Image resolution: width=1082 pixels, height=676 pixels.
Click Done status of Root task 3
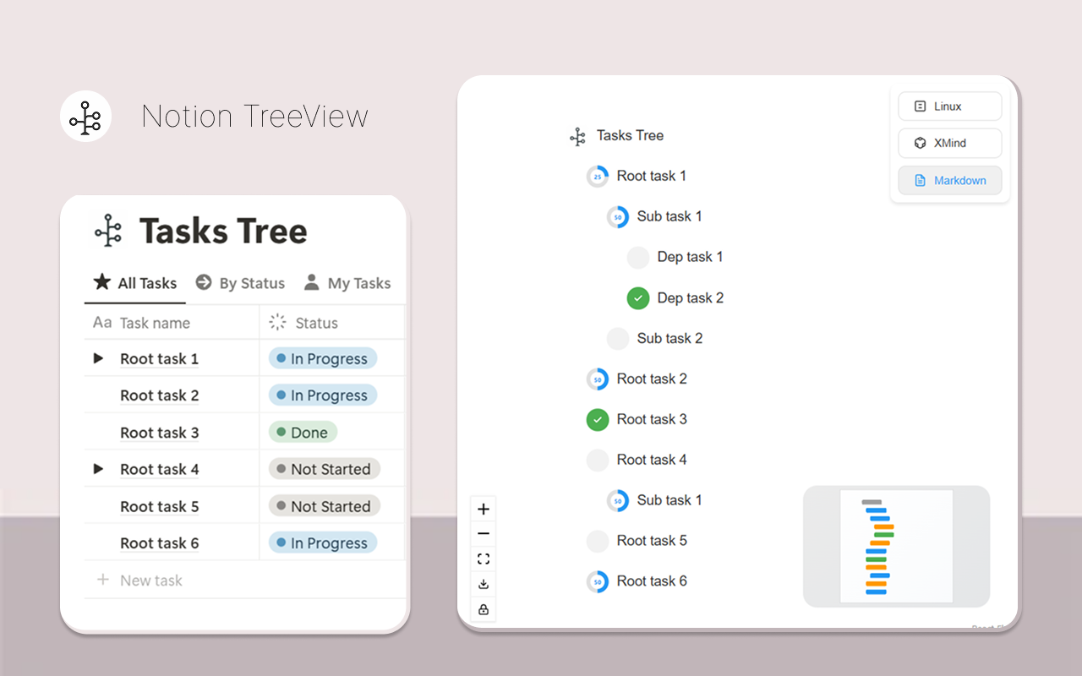303,433
